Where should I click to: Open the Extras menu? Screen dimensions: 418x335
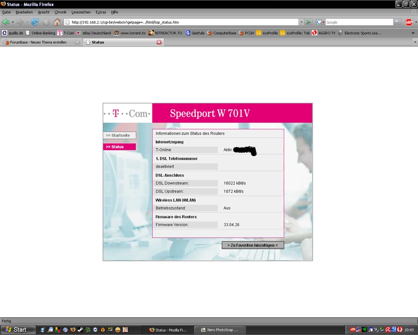(x=101, y=12)
